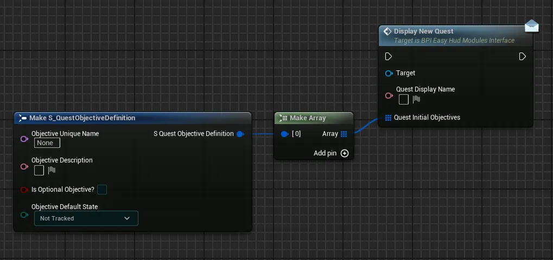The image size is (553, 260).
Task: Click the interface message envelope icon
Action: pos(531,27)
